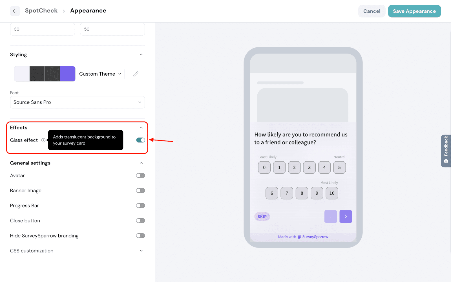Go to SpotCheck breadcrumb
This screenshot has width=451, height=282.
click(x=41, y=11)
